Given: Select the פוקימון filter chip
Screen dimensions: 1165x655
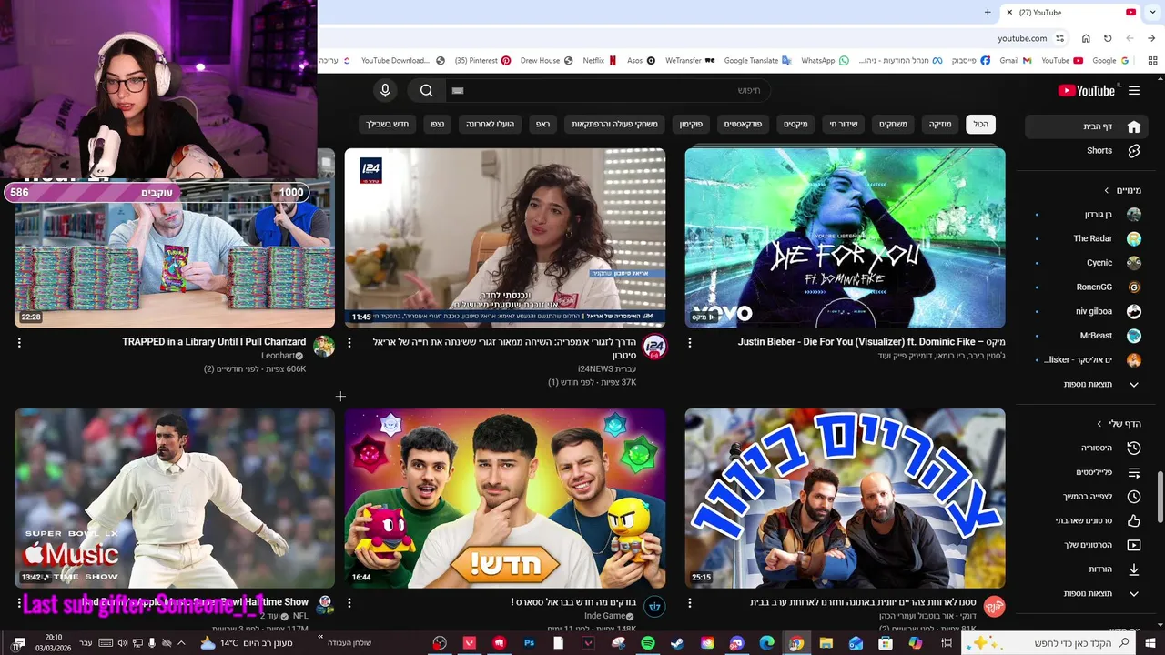Looking at the screenshot, I should point(691,124).
